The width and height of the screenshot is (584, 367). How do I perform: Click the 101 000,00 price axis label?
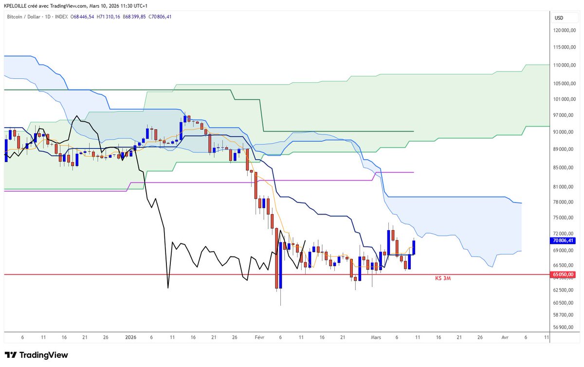click(564, 99)
